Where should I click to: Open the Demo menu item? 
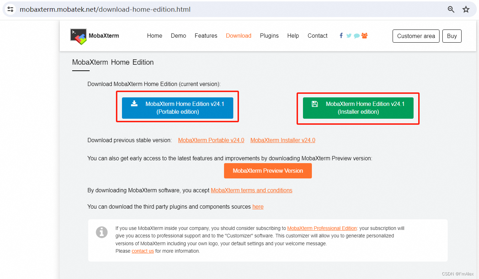[179, 36]
